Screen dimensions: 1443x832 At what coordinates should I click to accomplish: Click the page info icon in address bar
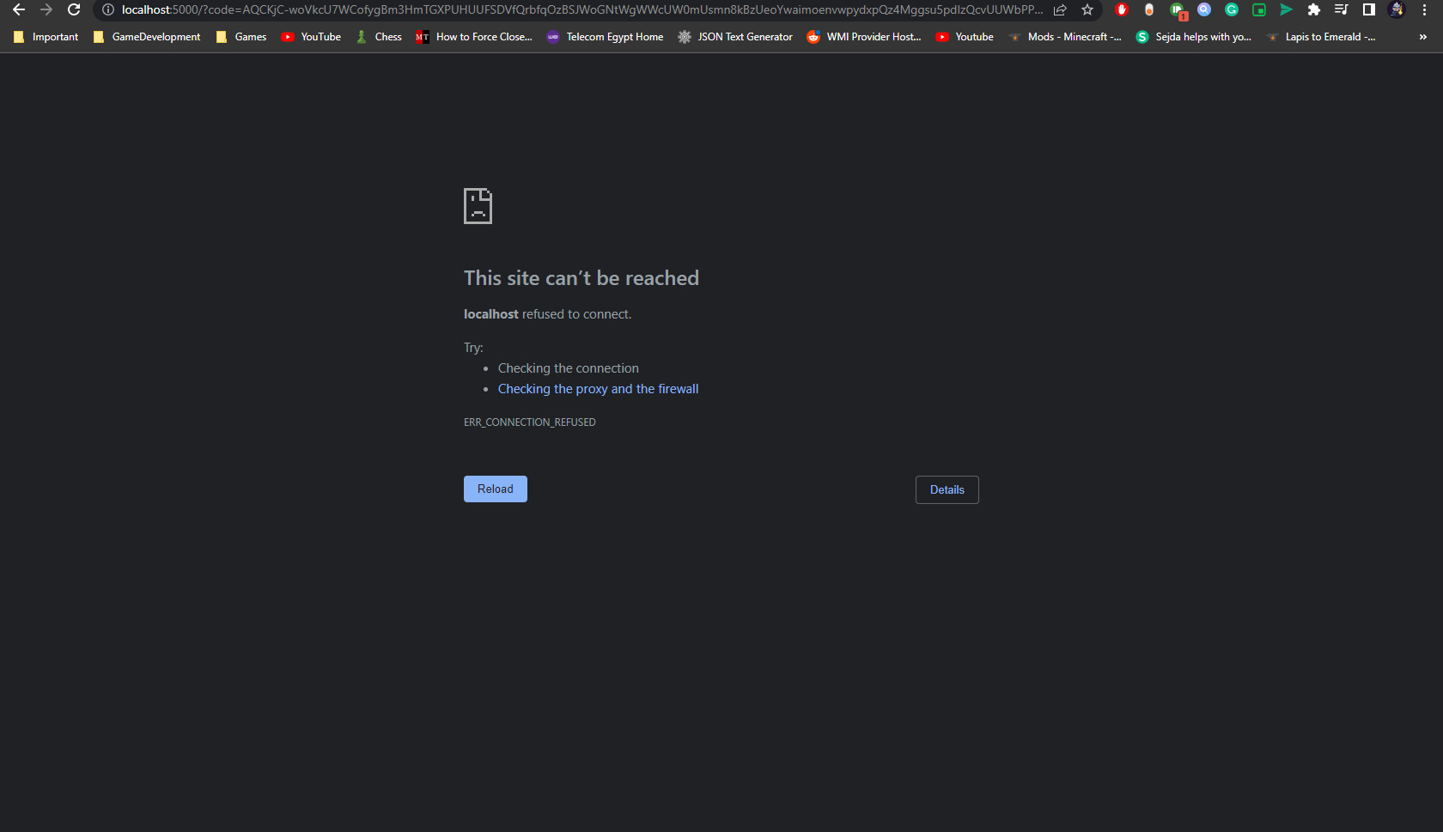tap(107, 10)
